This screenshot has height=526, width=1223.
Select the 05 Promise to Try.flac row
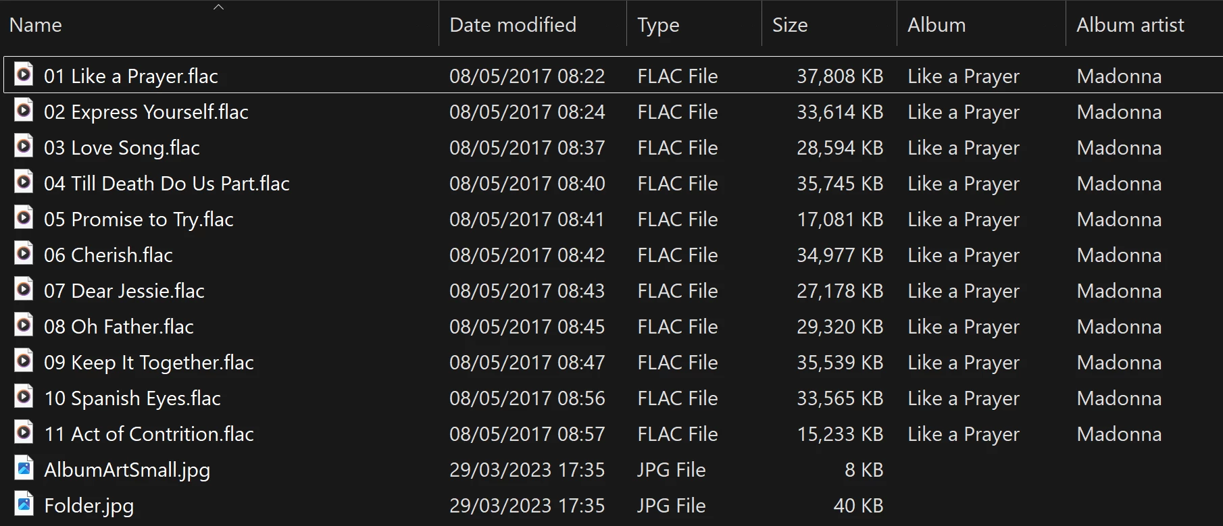139,219
